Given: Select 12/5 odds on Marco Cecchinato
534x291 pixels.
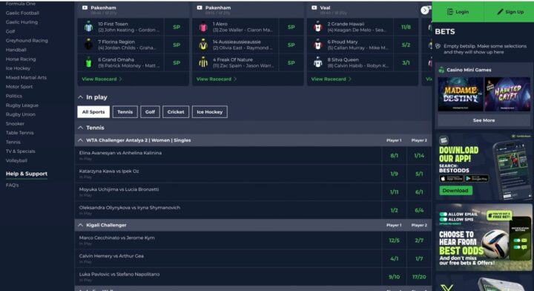Looking at the screenshot, I should pos(394,241).
